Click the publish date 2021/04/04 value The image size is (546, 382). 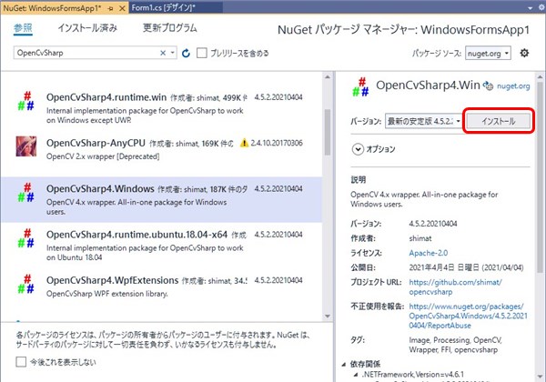[466, 267]
